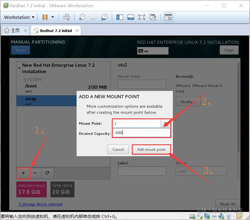Select the /boot sda1 partition
Screen dimensions: 250x220
tap(63, 89)
